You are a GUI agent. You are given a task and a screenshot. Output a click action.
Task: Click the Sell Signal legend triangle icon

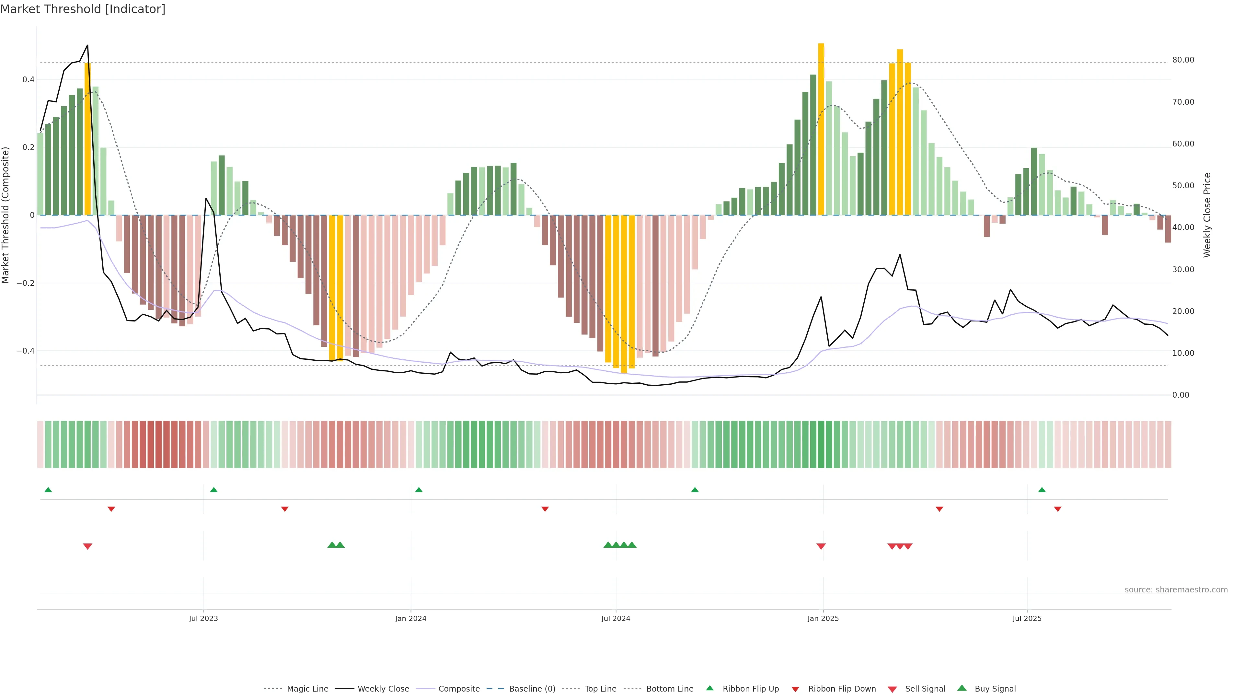(x=893, y=689)
